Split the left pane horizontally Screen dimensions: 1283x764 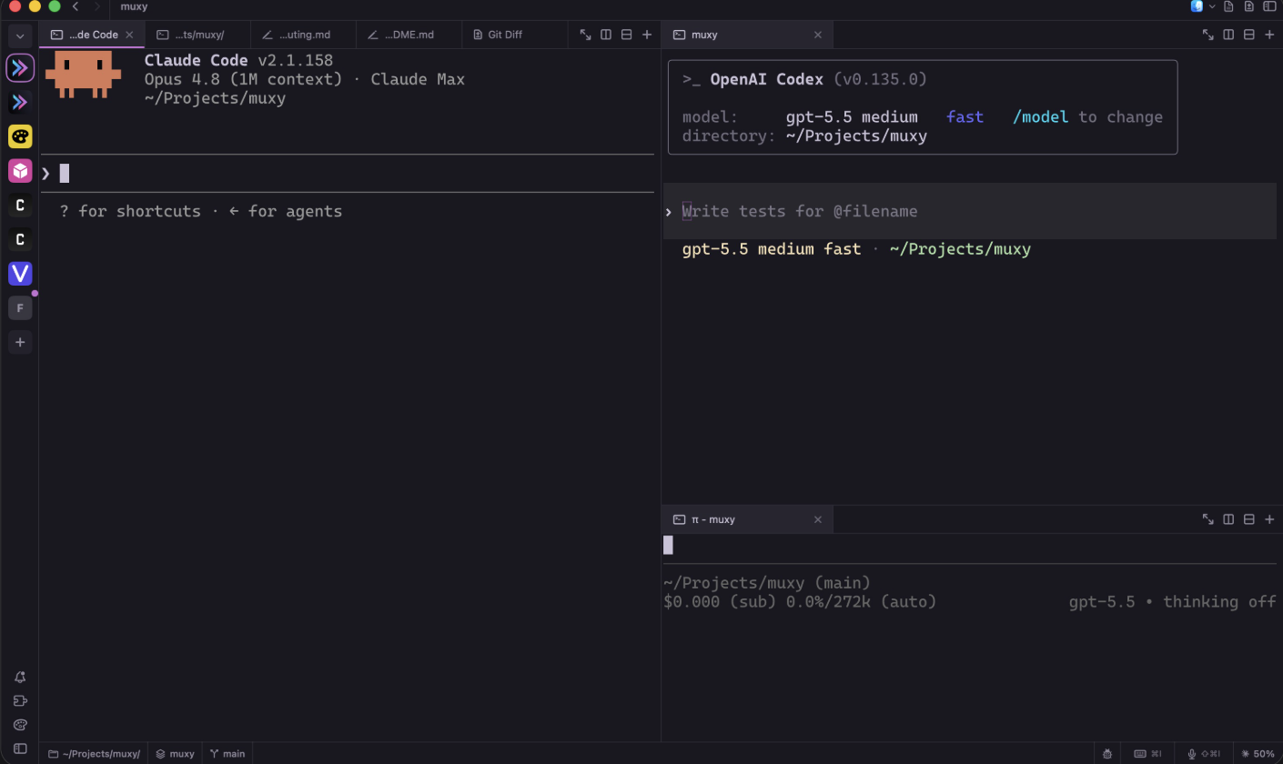point(626,35)
